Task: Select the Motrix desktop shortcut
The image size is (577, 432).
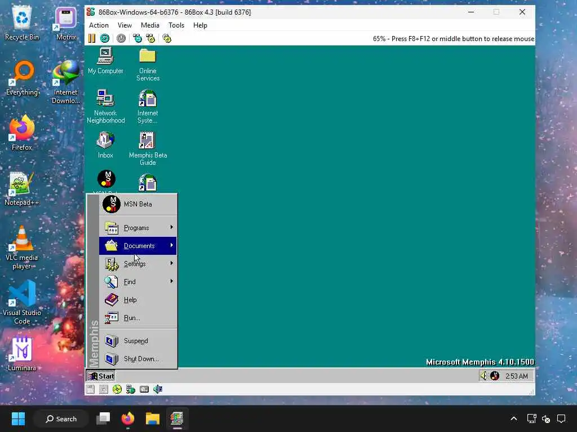Action: [x=66, y=24]
